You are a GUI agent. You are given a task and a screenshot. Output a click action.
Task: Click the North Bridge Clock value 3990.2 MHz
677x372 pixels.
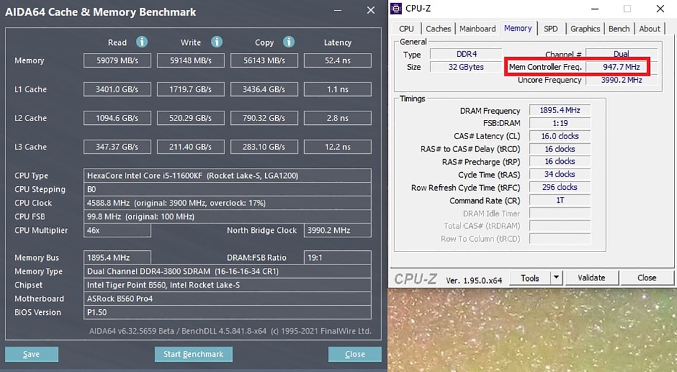point(338,230)
